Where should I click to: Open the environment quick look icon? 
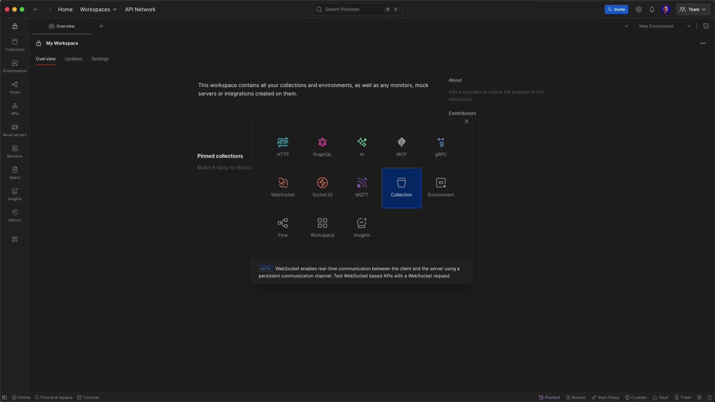click(706, 26)
